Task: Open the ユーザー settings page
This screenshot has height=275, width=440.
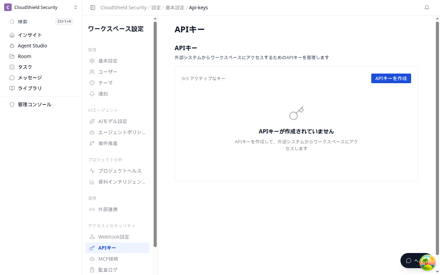Action: click(118, 72)
